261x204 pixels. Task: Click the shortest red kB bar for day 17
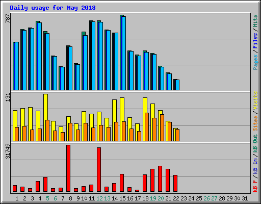click(137, 191)
